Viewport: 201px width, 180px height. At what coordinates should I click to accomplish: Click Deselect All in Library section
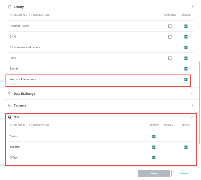(x=40, y=15)
